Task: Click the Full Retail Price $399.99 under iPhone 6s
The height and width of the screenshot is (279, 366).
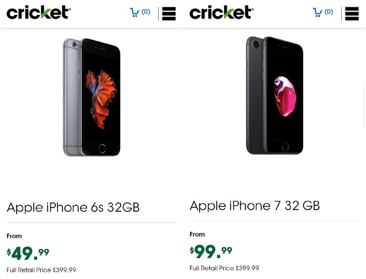Action: [41, 270]
